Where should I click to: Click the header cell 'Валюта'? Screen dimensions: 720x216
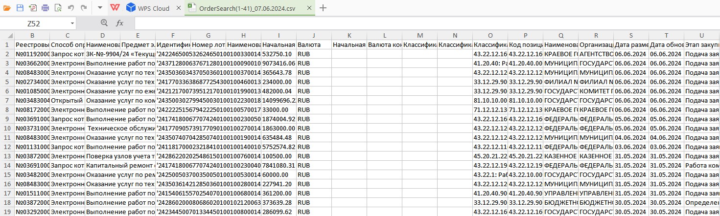click(x=314, y=44)
